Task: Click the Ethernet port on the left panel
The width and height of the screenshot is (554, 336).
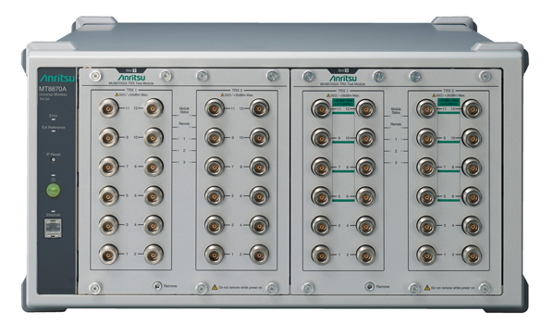Action: [53, 228]
